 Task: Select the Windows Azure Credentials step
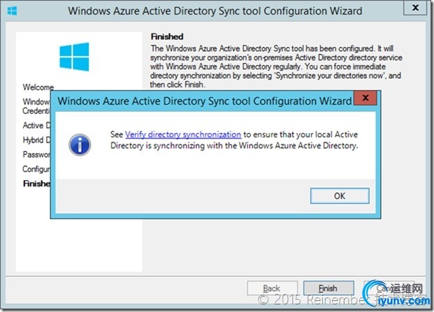(x=36, y=106)
